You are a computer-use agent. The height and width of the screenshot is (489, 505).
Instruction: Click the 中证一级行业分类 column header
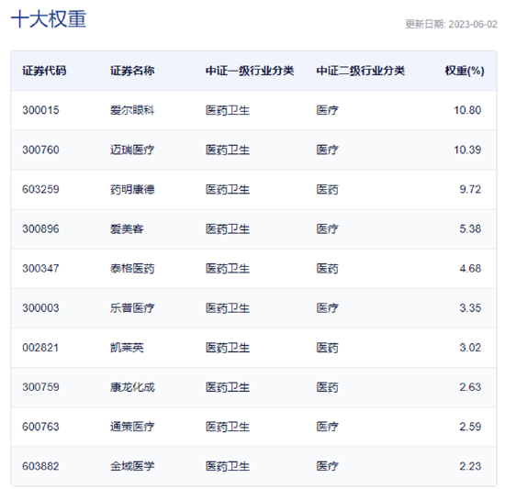[250, 71]
